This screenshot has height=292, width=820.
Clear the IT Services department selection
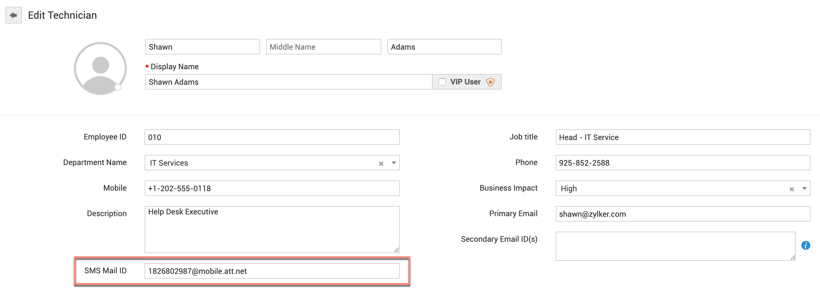(381, 164)
